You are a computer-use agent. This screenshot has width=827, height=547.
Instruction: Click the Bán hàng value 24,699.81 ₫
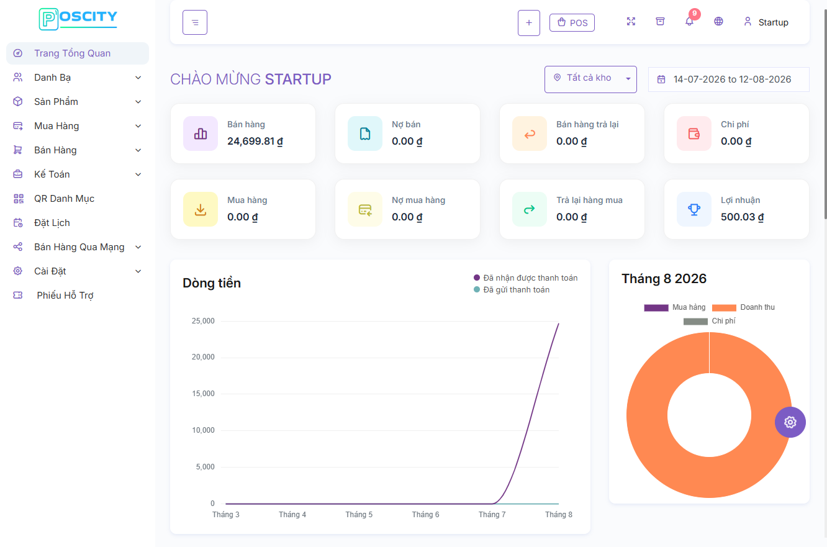coord(255,141)
